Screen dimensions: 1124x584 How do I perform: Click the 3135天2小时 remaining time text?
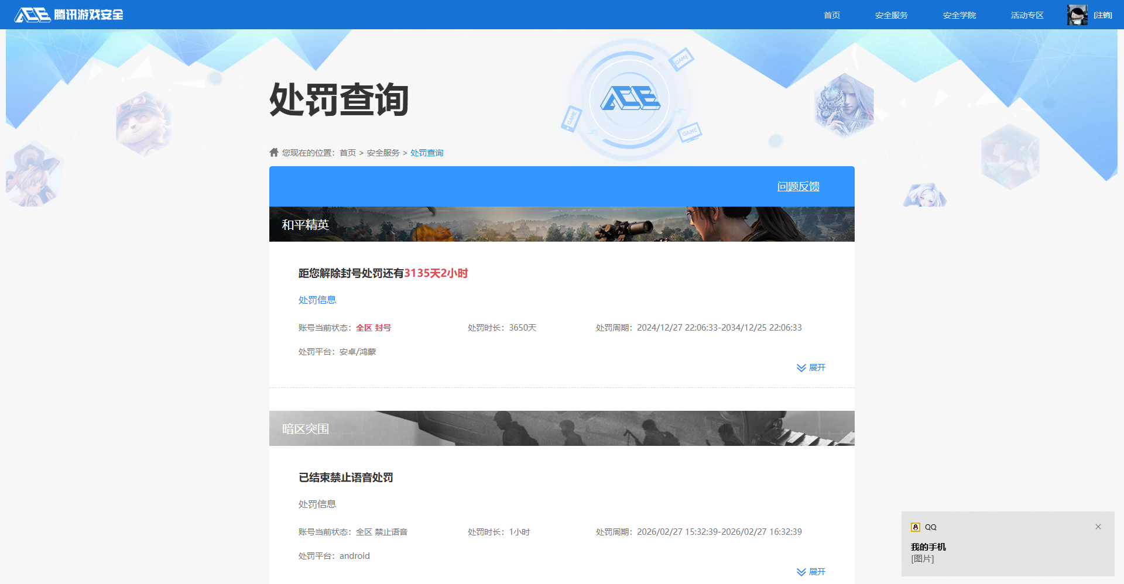(436, 273)
